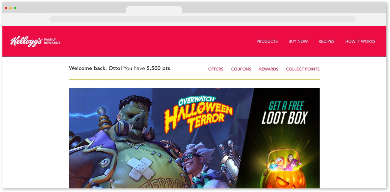The image size is (390, 192).
Task: Click the 5,500 pts balance text
Action: tap(158, 68)
